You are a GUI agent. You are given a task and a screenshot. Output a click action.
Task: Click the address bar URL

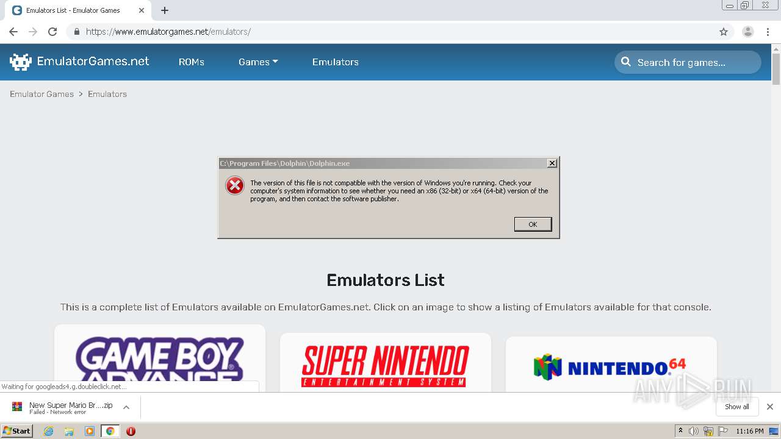coord(168,32)
